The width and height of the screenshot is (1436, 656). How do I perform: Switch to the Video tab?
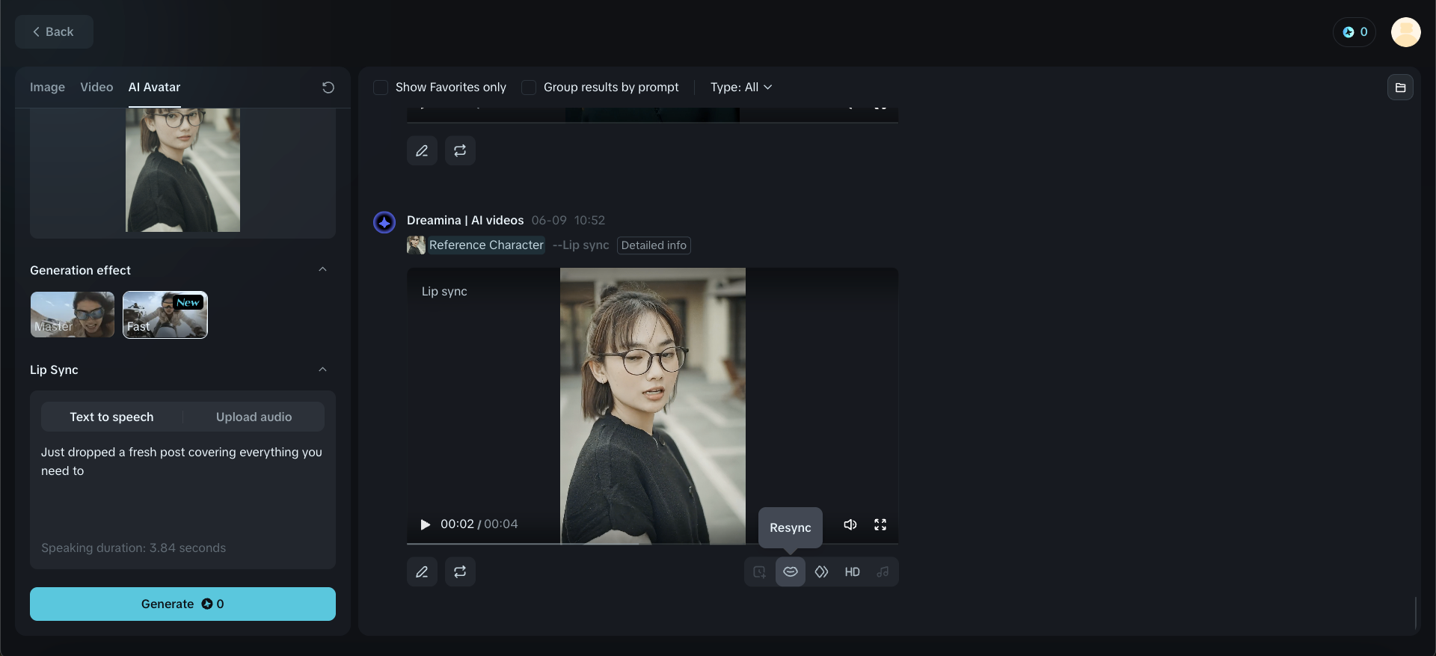click(x=96, y=88)
